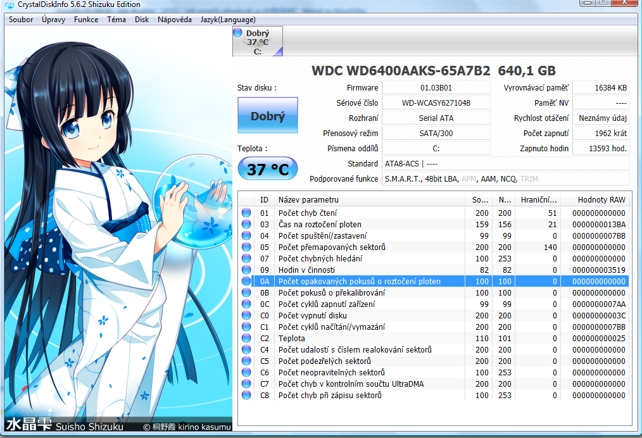Select the row Počet chyb při zápisu sektorů

pyautogui.click(x=434, y=395)
